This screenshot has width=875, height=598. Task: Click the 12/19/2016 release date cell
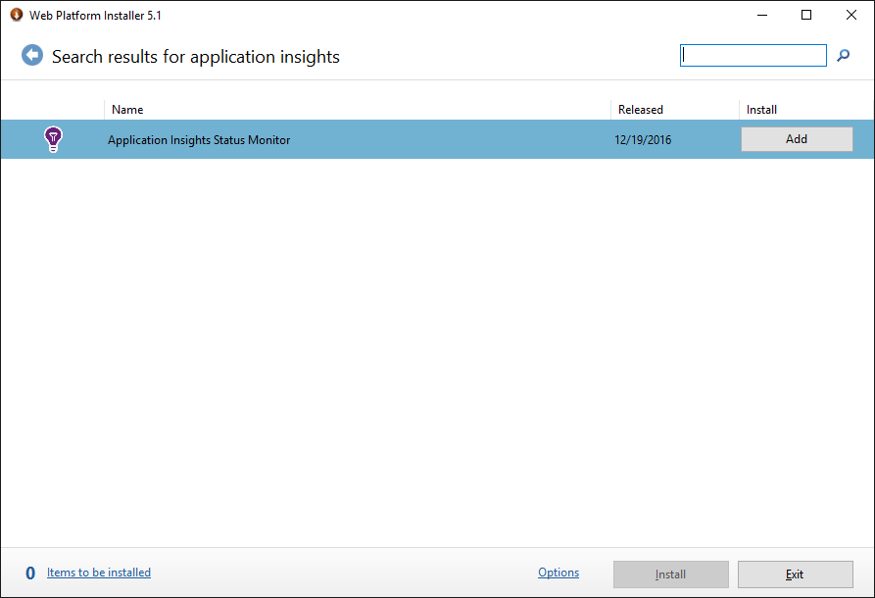pyautogui.click(x=643, y=139)
